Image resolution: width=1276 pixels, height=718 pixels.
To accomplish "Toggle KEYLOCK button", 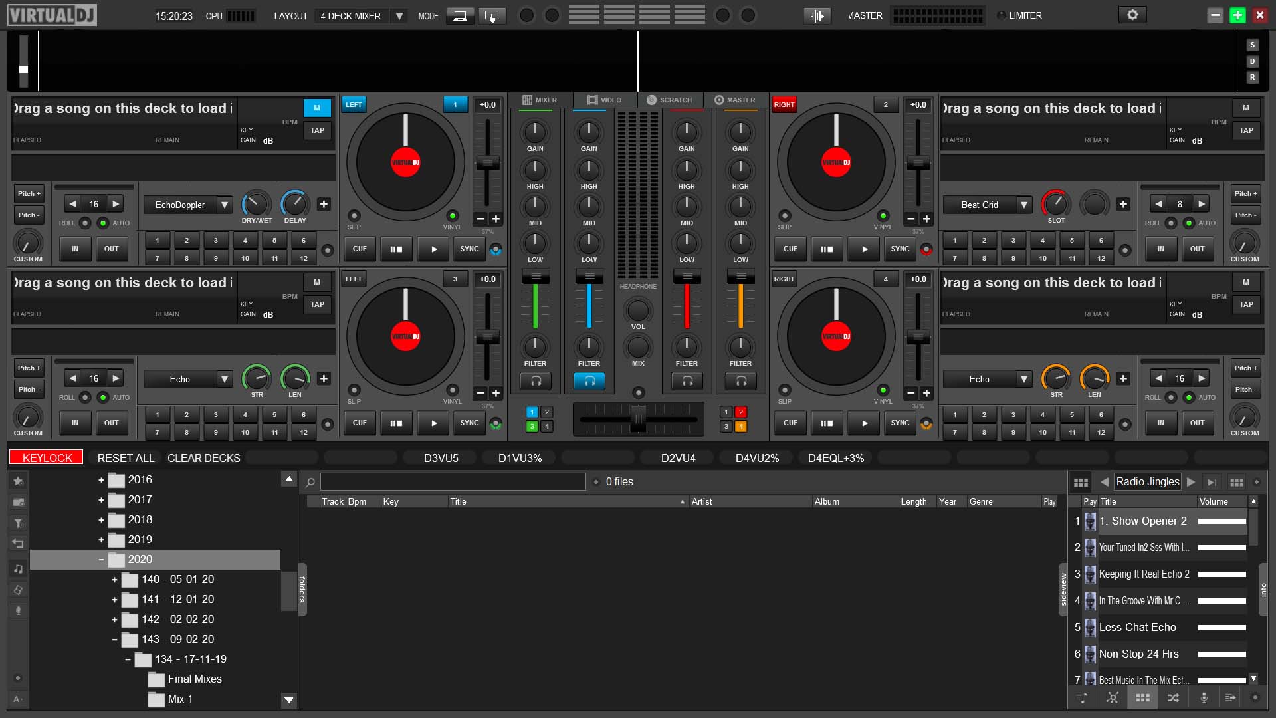I will coord(47,457).
